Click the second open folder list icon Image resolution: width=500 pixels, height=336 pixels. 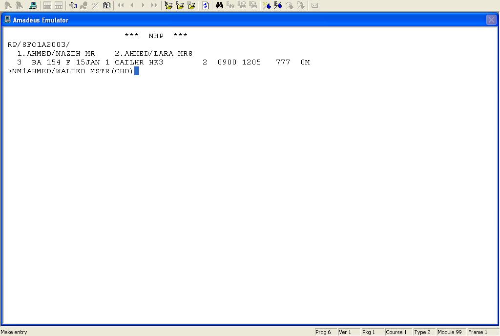click(180, 5)
